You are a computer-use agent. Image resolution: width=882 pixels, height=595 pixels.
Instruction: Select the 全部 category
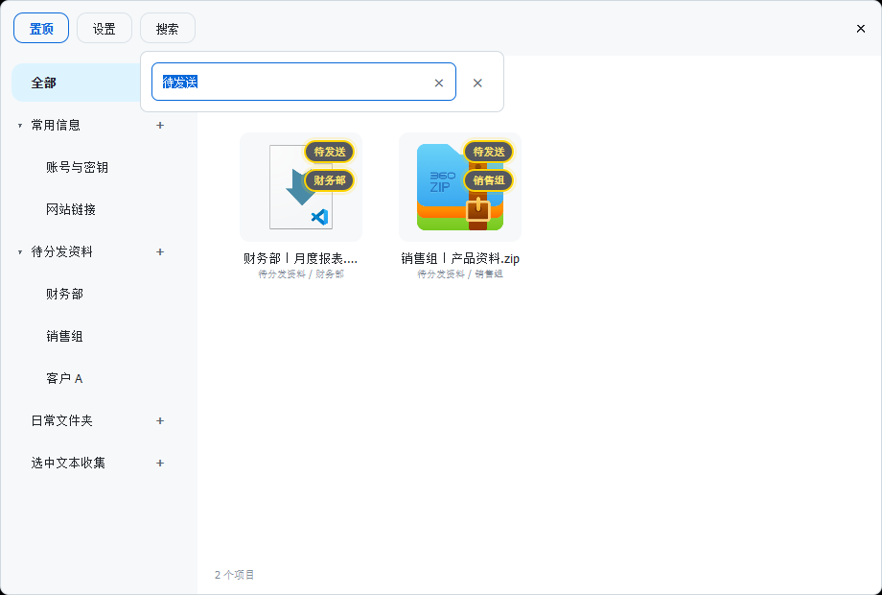pos(77,83)
